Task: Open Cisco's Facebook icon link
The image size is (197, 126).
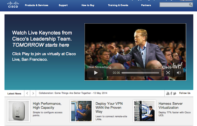Action: tap(171, 93)
